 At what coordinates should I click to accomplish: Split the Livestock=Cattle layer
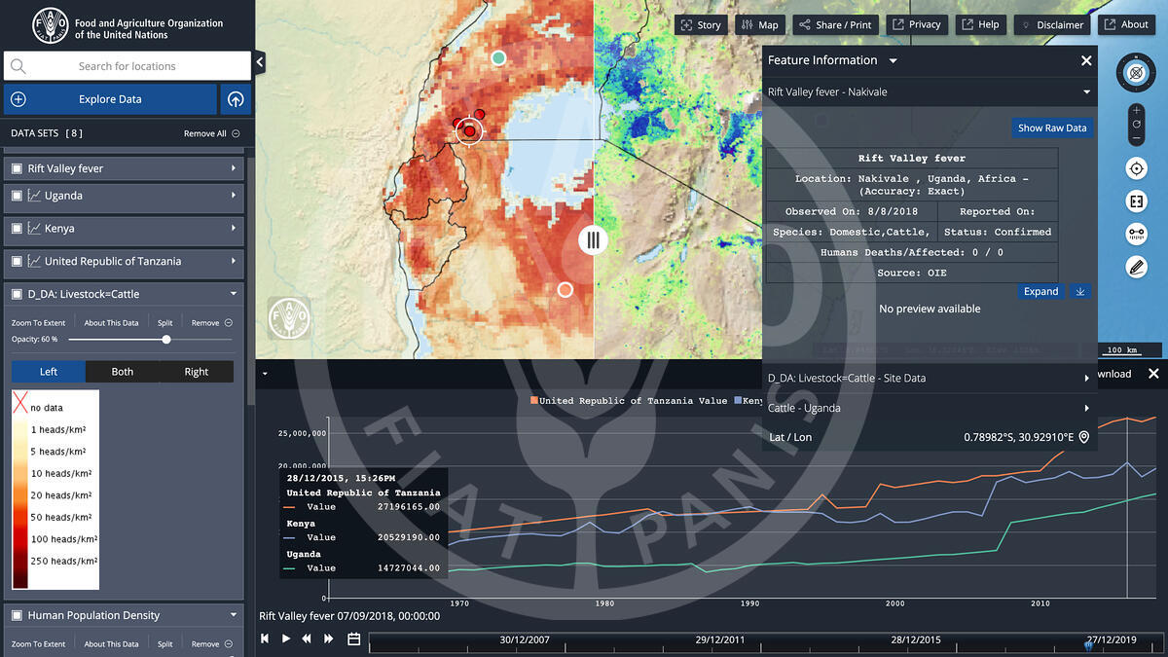(165, 323)
